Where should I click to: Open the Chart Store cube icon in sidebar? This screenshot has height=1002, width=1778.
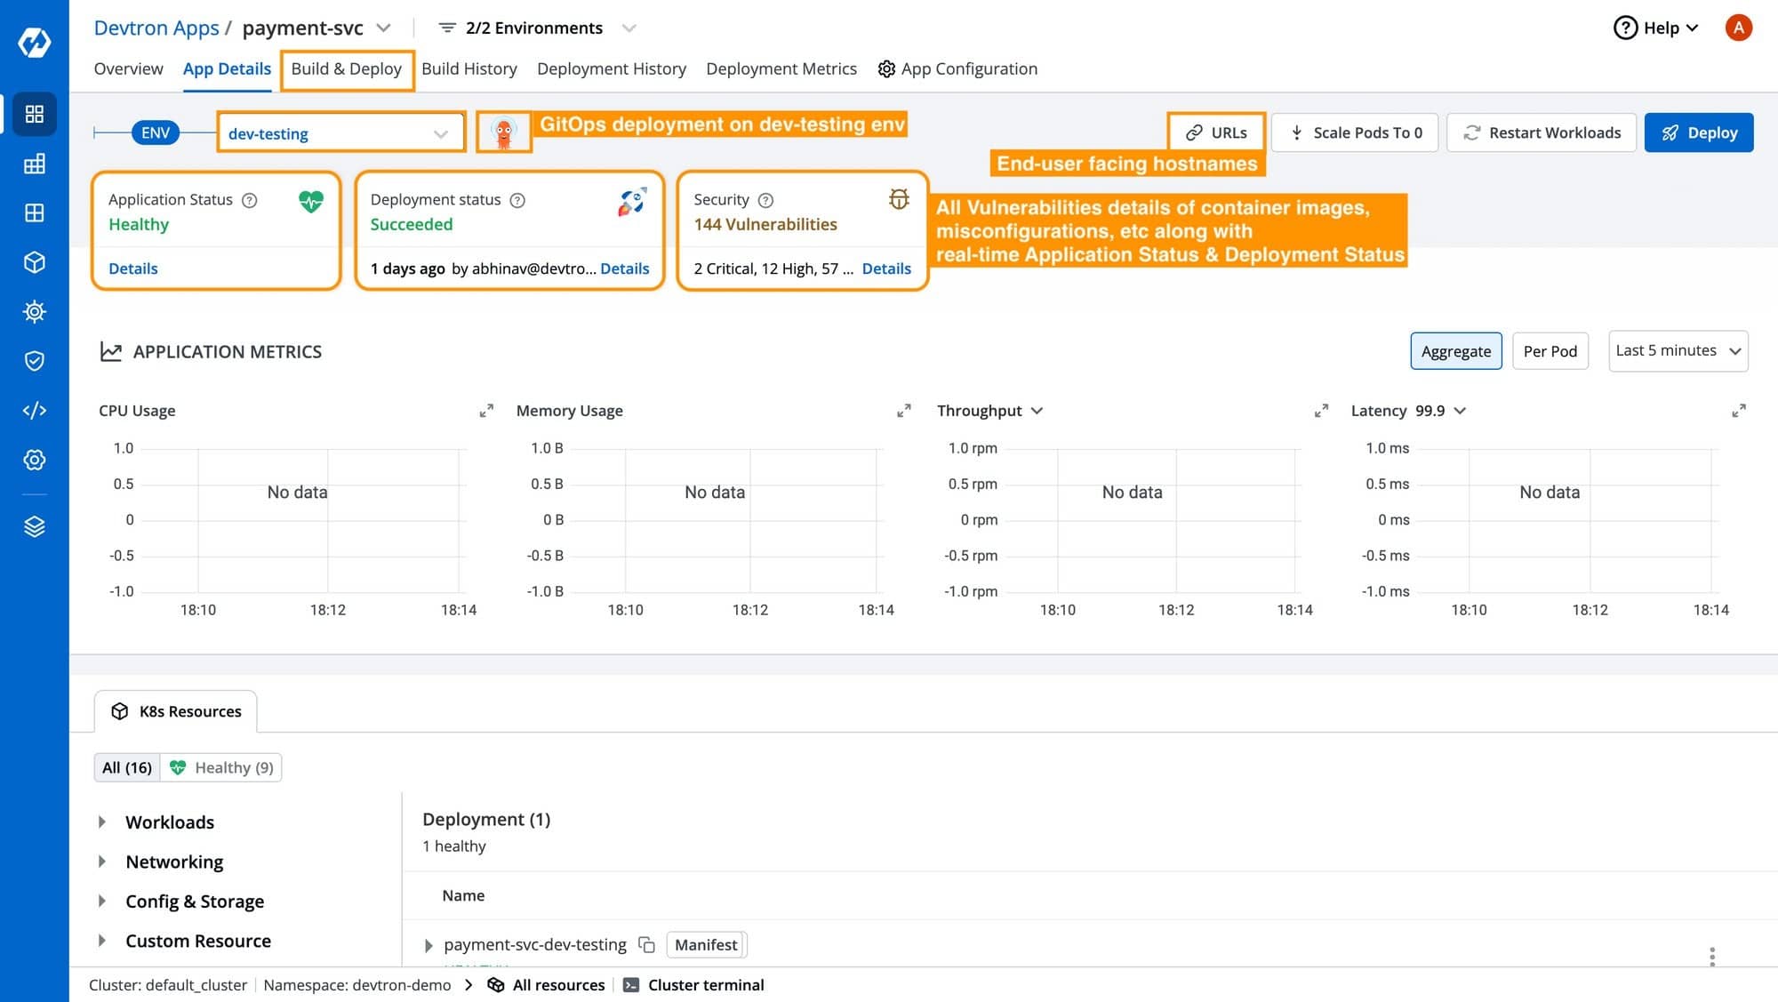click(x=34, y=262)
